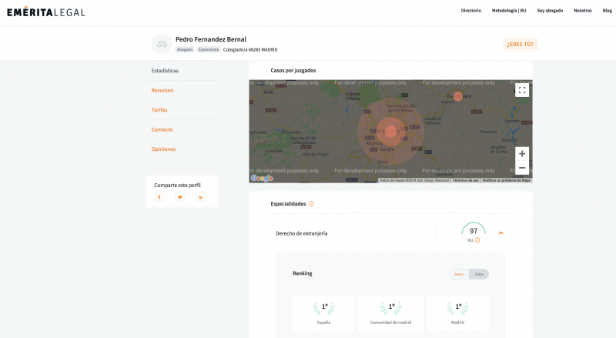Click the Google logo on map
The image size is (616, 338).
click(262, 179)
